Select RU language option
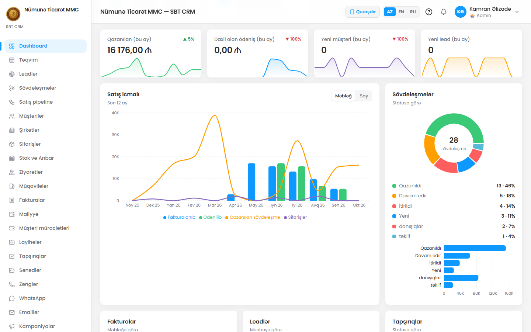 (413, 12)
